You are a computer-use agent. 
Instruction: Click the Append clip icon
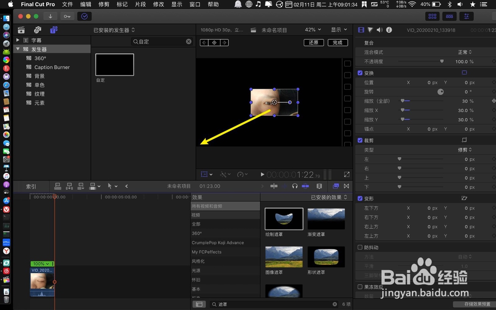coord(80,186)
